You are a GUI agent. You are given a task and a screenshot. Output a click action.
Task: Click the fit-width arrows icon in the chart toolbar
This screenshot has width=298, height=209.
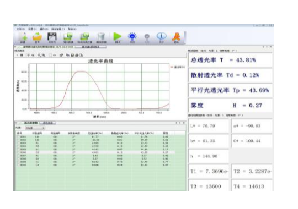point(55,55)
